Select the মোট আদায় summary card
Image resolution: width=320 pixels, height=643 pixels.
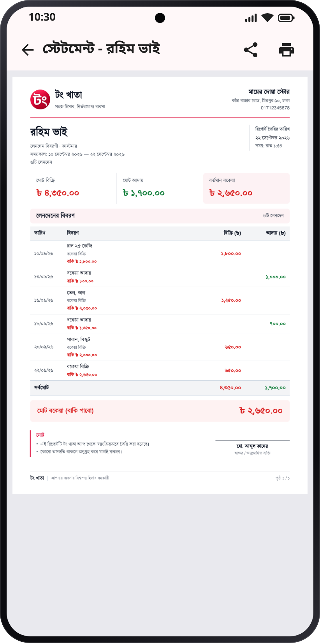tap(160, 188)
